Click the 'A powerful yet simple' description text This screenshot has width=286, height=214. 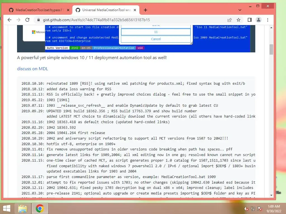coord(92,57)
